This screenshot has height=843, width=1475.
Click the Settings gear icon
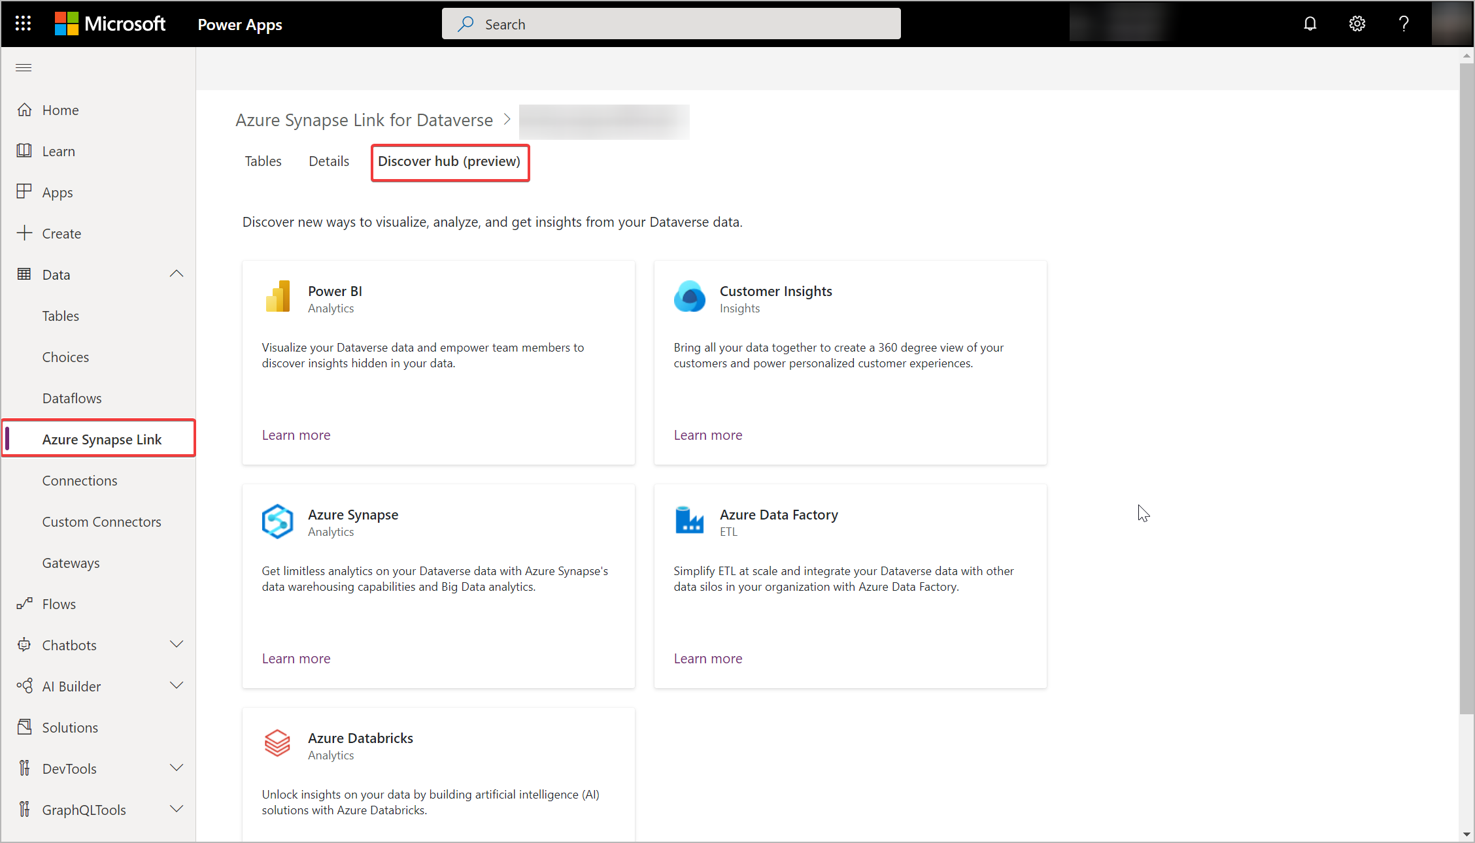[x=1357, y=24]
